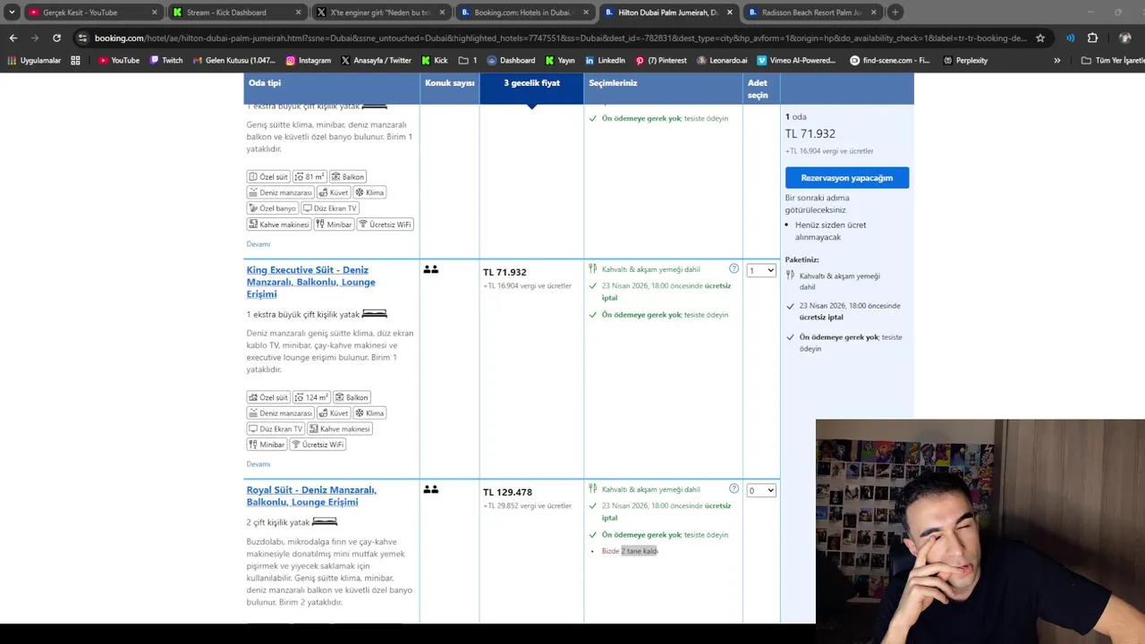Image resolution: width=1145 pixels, height=644 pixels.
Task: Open the Instagram bookmark
Action: (308, 60)
